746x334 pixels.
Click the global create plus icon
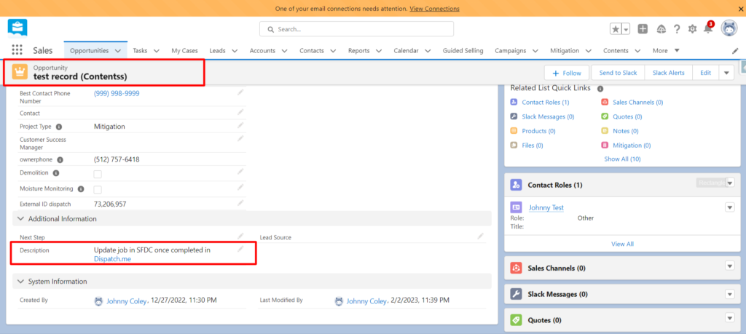643,29
